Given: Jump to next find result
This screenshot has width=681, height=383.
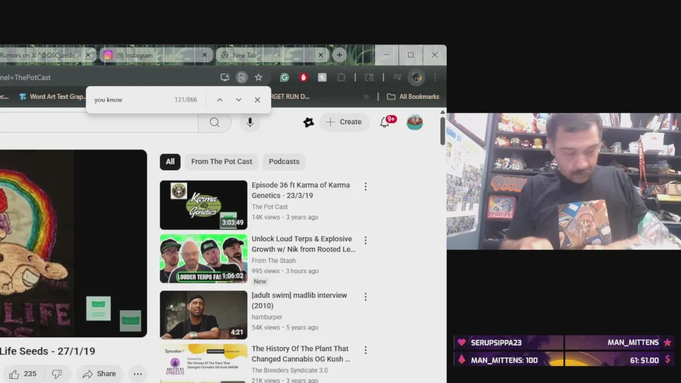Looking at the screenshot, I should click(x=238, y=100).
